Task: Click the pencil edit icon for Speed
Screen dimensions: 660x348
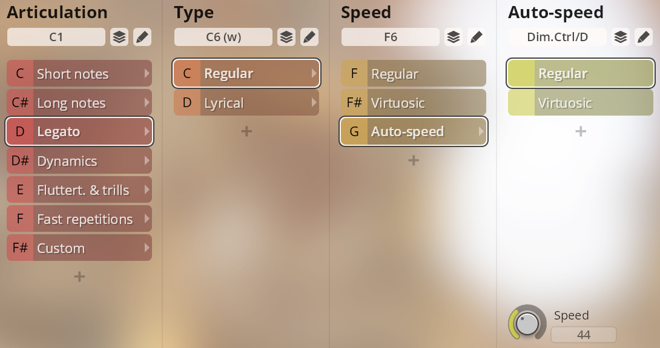Action: (x=476, y=37)
